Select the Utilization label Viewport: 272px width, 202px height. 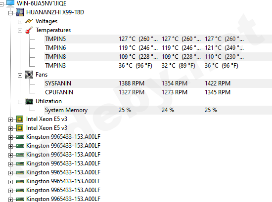point(48,101)
